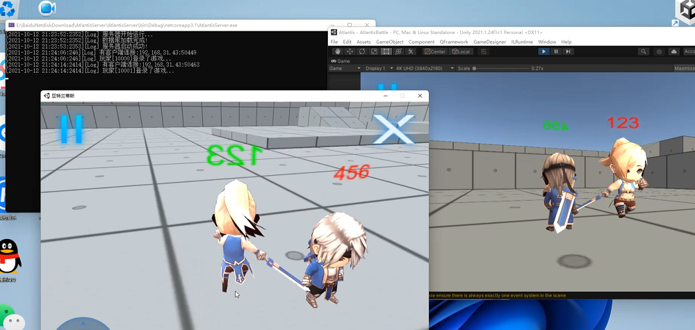Click the 玩家[10001]登录了游戏 log line
This screenshot has width=695, height=330.
(90, 70)
